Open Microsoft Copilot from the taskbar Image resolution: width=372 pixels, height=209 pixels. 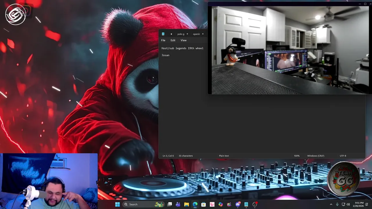(x=221, y=204)
